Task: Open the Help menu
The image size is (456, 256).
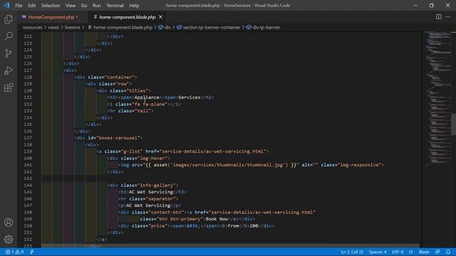Action: coord(134,6)
